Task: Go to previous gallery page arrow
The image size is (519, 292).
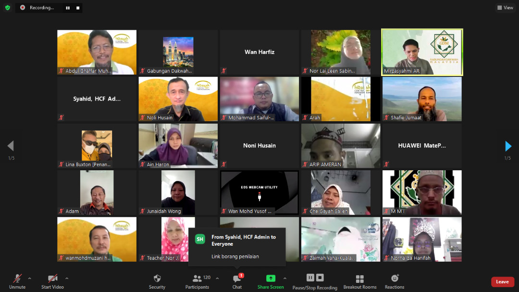Action: [x=11, y=146]
